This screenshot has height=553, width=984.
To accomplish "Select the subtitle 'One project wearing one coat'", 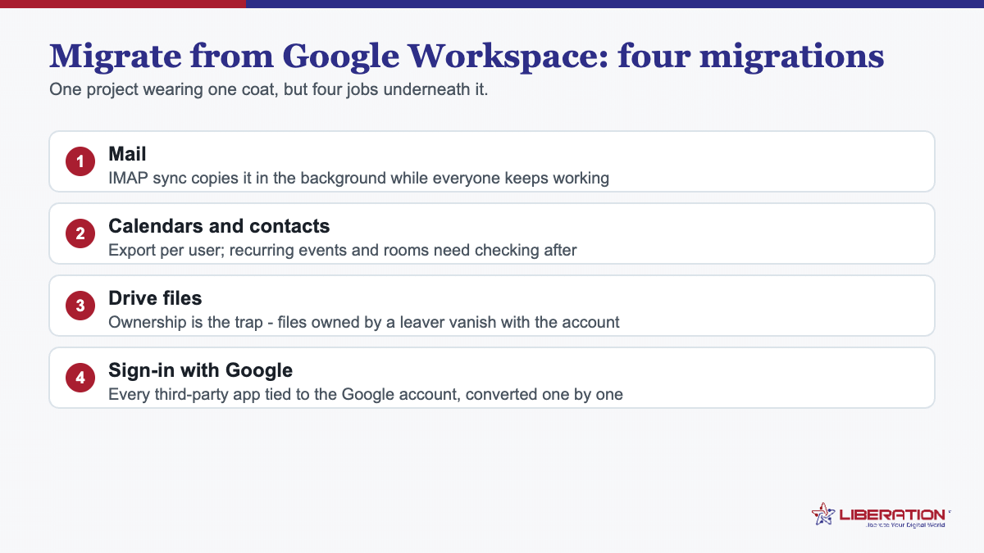I will tap(269, 89).
